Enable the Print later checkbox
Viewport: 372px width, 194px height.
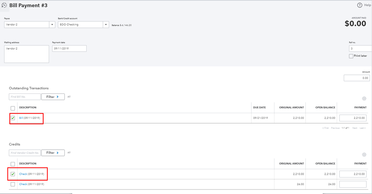[x=351, y=56]
